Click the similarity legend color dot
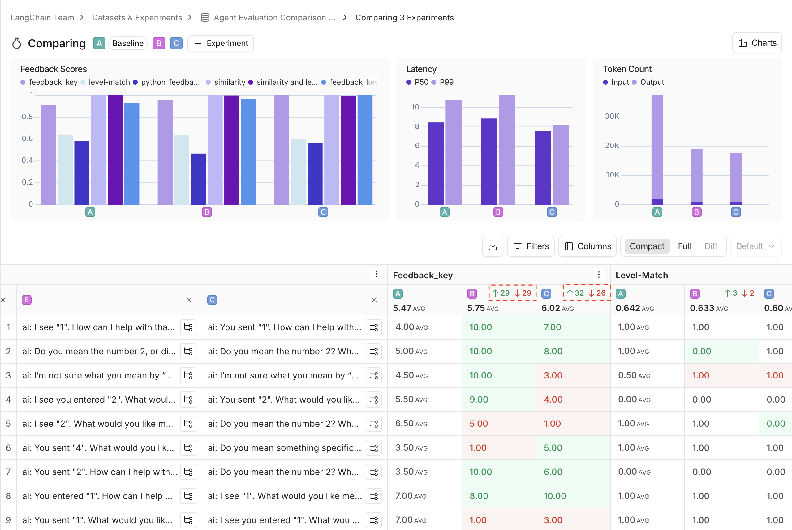This screenshot has height=530, width=792. (208, 82)
